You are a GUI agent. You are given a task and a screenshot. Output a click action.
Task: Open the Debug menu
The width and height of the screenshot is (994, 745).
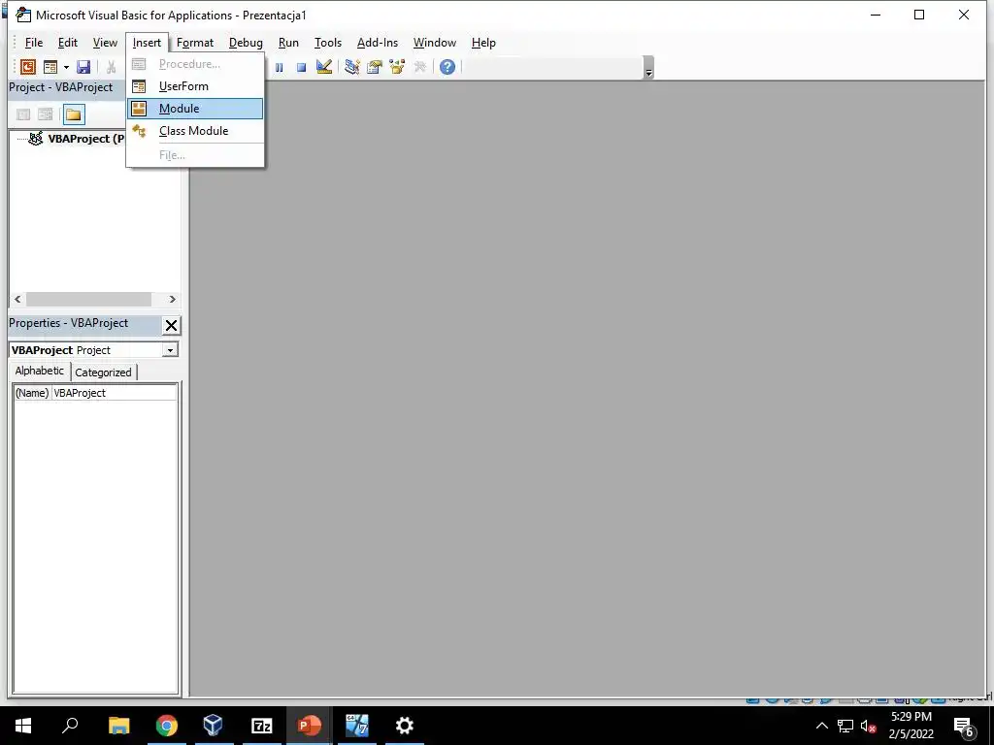point(246,43)
